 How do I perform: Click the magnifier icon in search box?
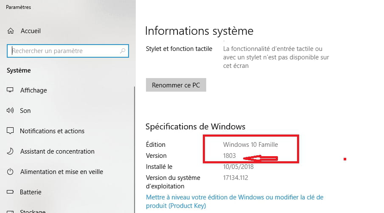coord(123,50)
